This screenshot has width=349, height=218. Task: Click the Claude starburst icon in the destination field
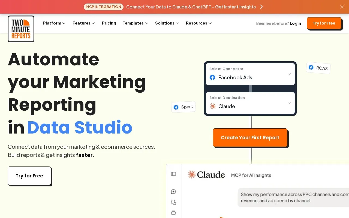click(213, 106)
